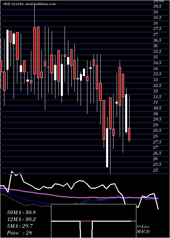Click the 39.5 price axis label
Screen dimensions: 170x238
pos(157,6)
